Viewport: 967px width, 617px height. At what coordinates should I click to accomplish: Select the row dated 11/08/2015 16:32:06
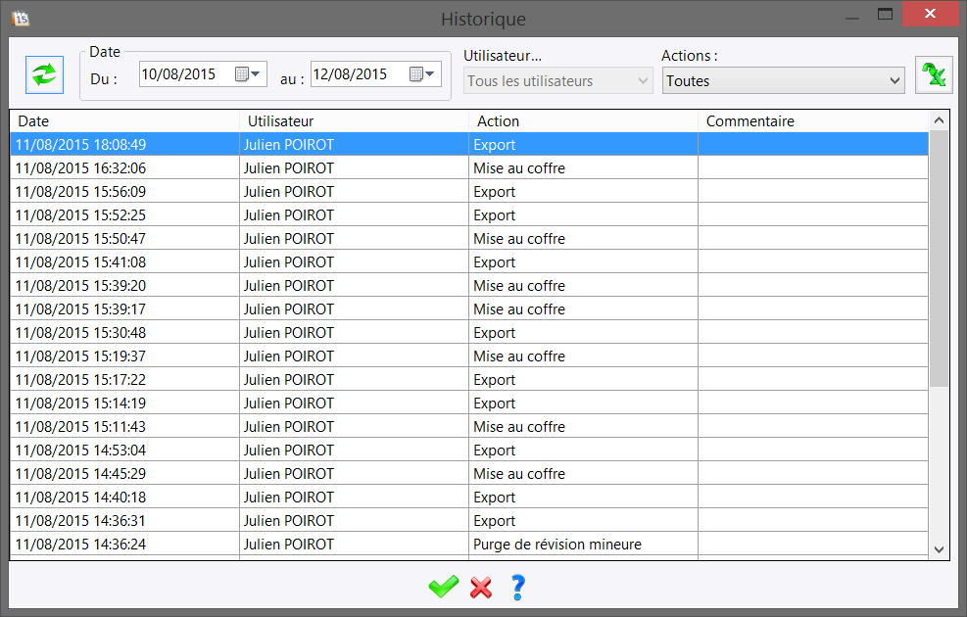(x=469, y=167)
